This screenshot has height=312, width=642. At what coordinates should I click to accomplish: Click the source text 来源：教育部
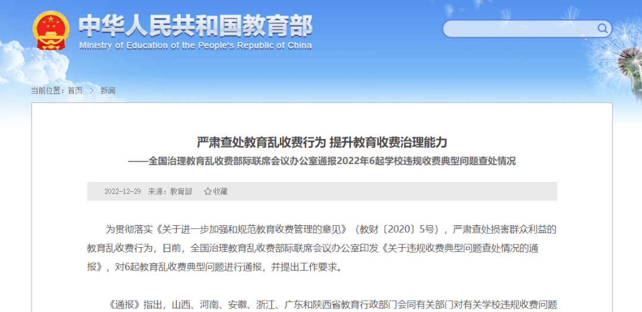click(170, 191)
